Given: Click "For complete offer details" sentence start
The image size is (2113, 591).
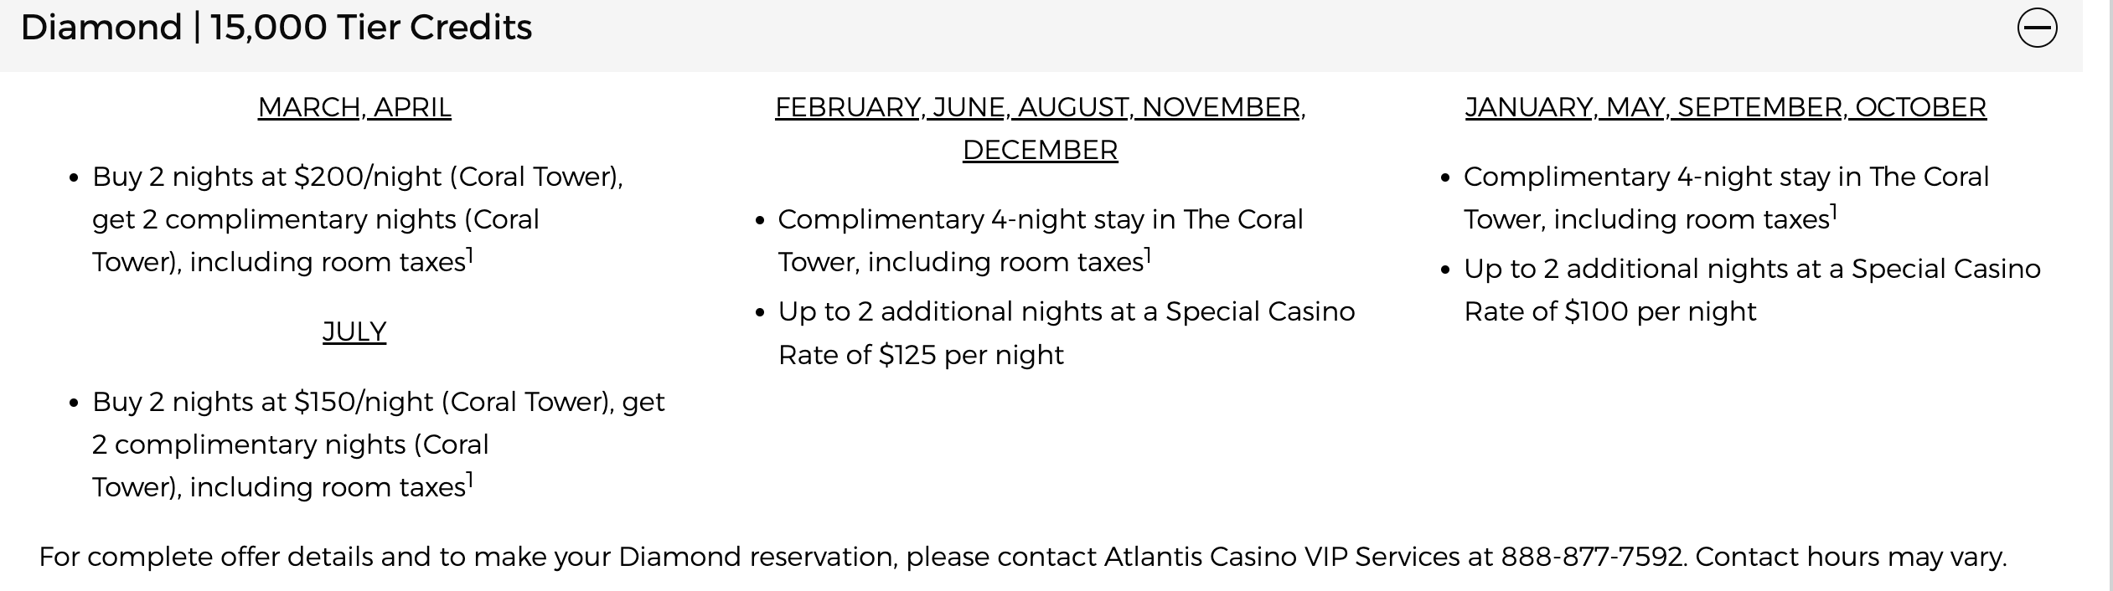Looking at the screenshot, I should coord(168,557).
